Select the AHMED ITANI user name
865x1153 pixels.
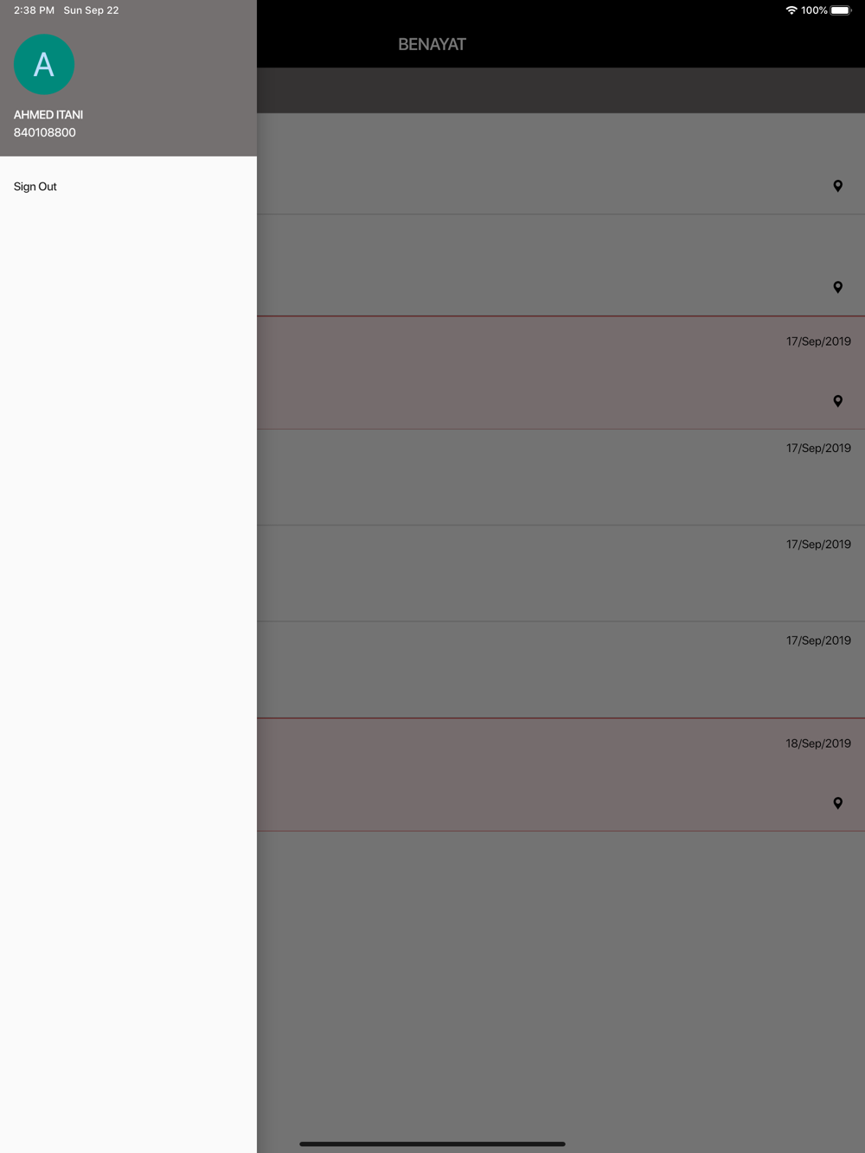click(x=48, y=115)
